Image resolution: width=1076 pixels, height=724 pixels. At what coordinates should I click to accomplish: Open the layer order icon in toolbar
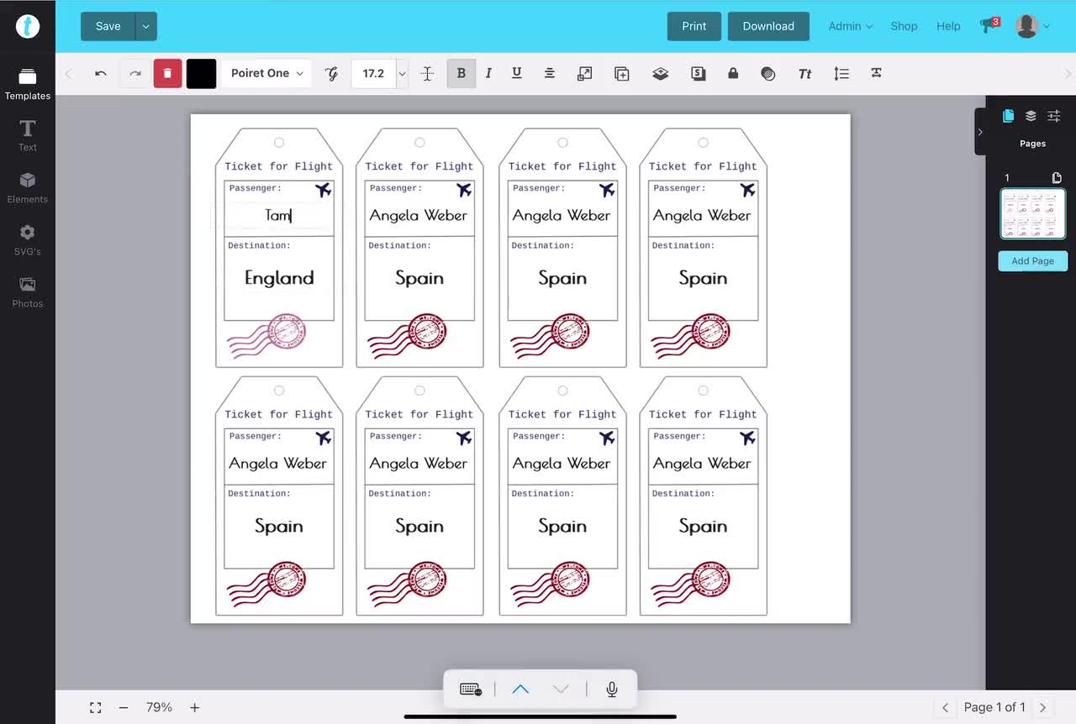tap(661, 73)
